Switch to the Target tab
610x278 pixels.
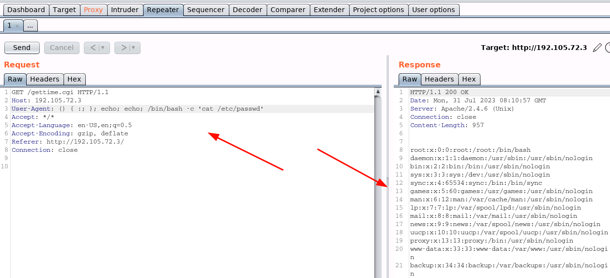click(64, 10)
